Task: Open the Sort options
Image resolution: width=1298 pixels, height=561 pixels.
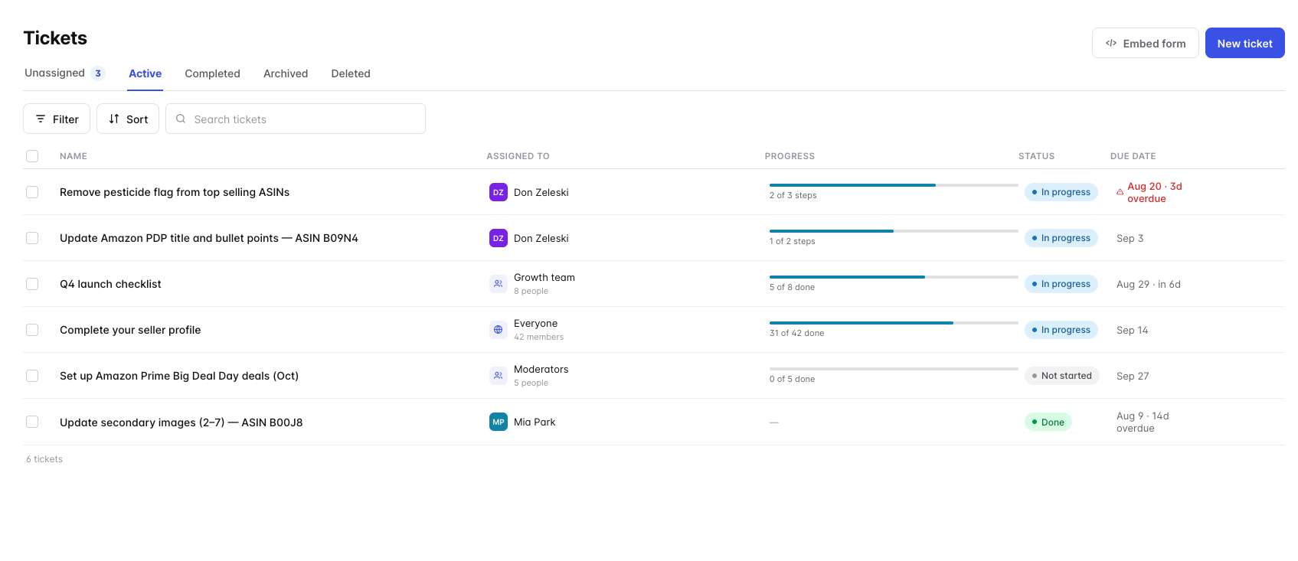Action: 128,119
